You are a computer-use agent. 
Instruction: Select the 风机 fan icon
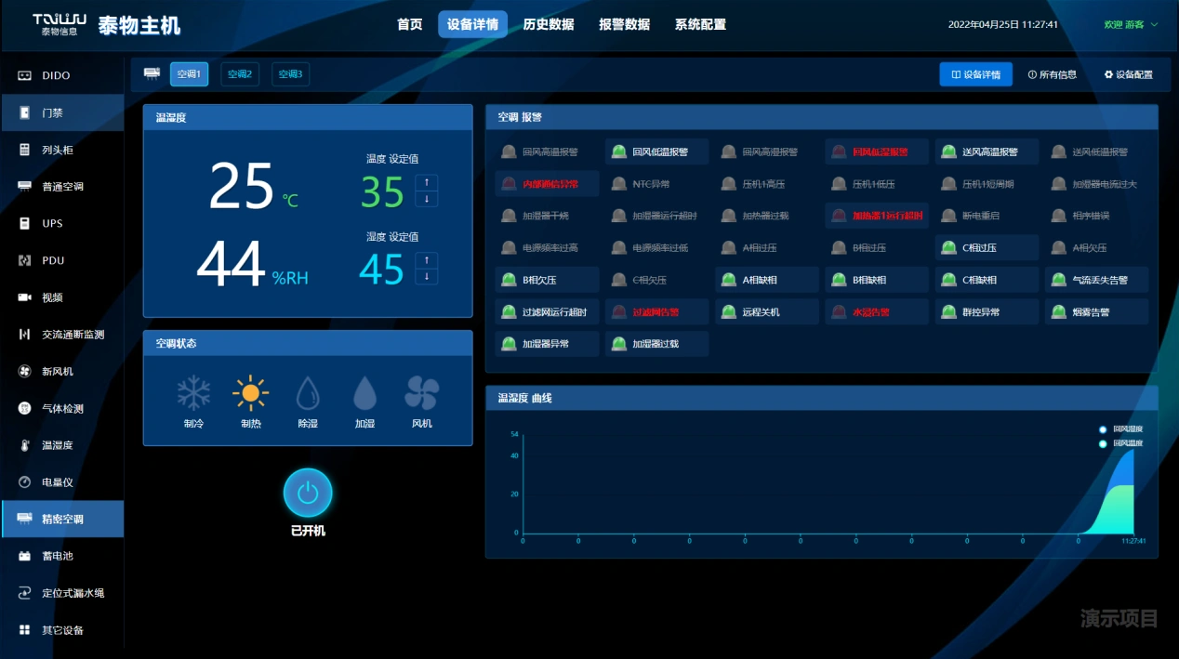click(423, 394)
